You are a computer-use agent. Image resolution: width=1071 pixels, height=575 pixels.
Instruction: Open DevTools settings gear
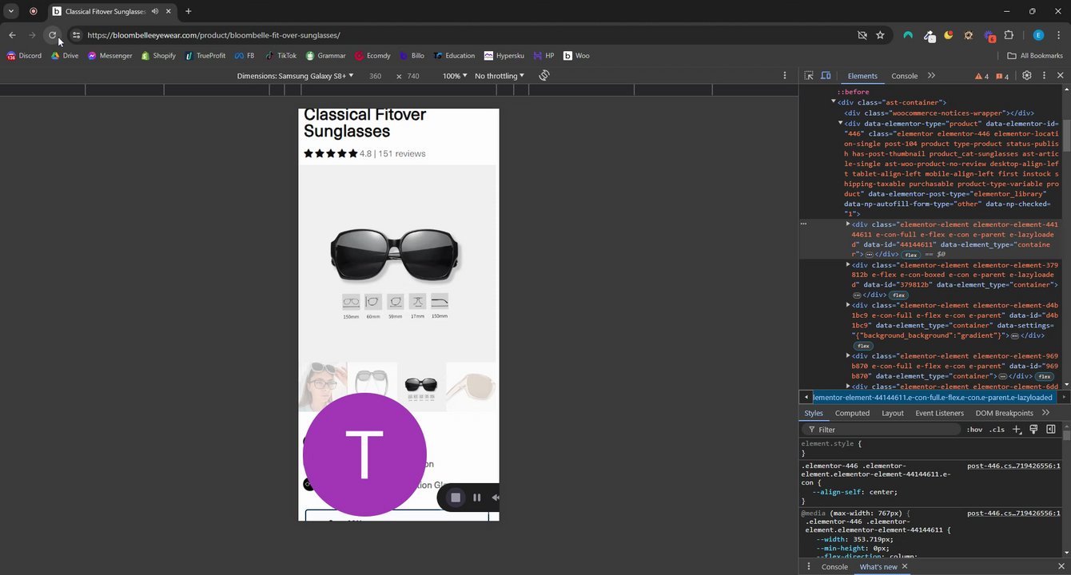pos(1027,76)
